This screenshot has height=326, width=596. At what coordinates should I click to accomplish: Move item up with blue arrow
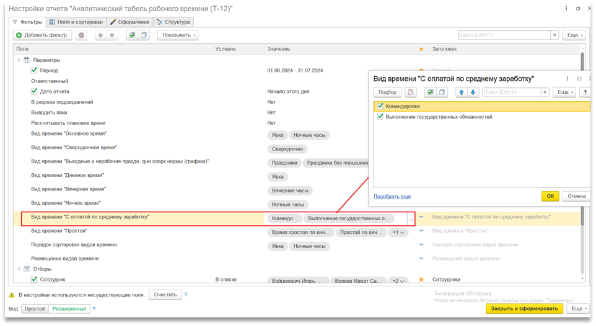461,92
